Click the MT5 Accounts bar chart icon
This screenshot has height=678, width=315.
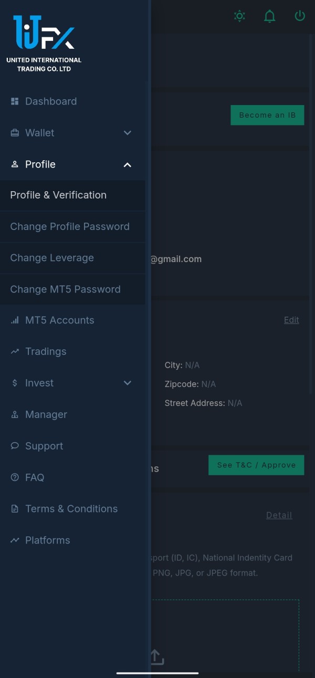pyautogui.click(x=15, y=320)
